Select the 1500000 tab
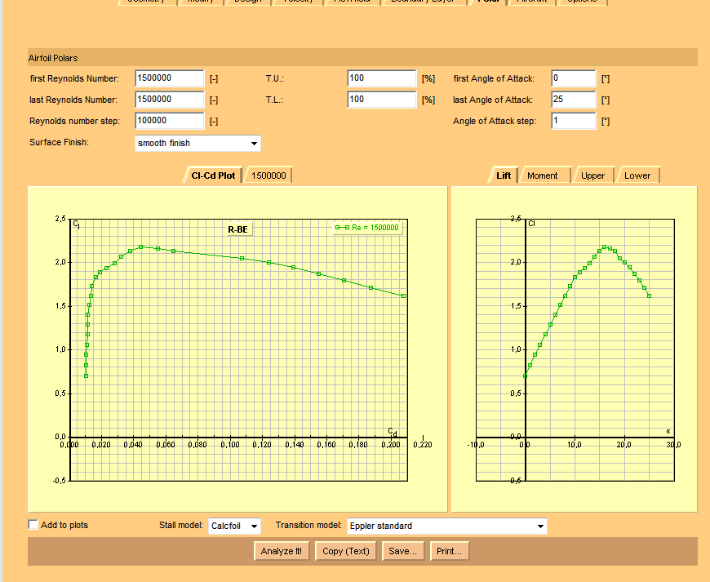710x582 pixels. tap(268, 175)
